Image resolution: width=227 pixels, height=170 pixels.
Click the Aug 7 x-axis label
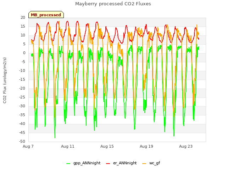(28, 146)
